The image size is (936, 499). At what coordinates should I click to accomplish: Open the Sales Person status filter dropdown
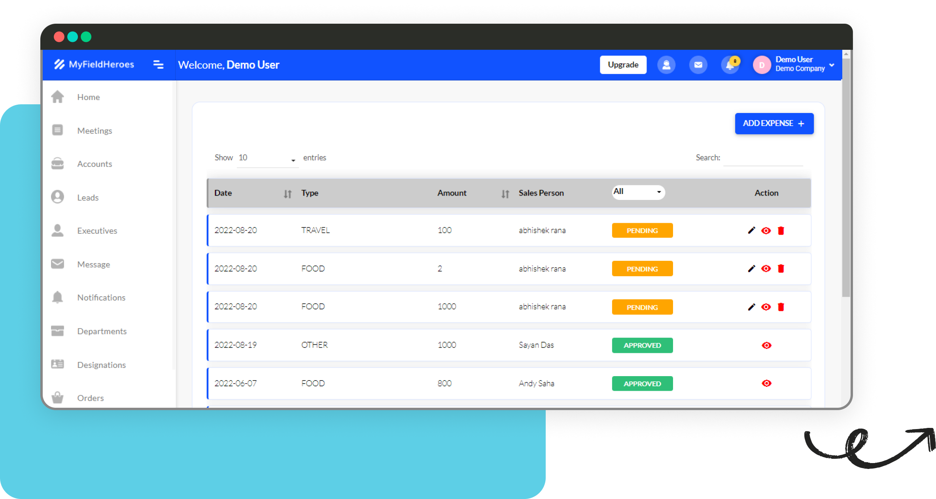tap(638, 192)
